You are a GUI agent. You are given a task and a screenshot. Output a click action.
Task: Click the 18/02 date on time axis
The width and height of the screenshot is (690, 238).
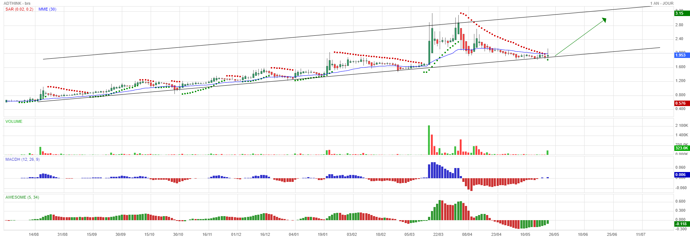(x=381, y=234)
